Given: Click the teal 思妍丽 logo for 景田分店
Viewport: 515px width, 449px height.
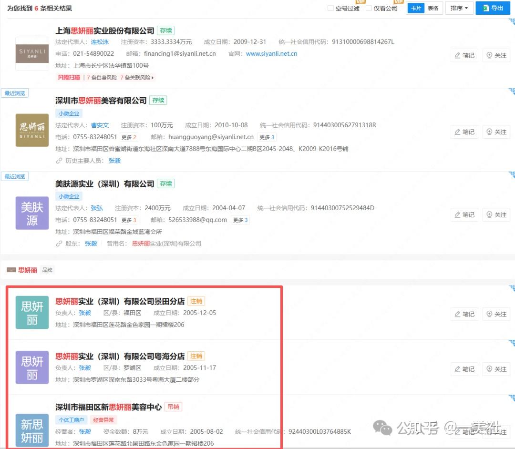Looking at the screenshot, I should (32, 313).
